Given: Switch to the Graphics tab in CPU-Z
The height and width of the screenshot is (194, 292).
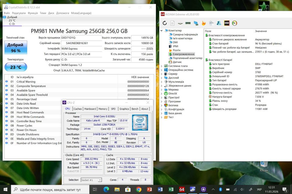Looking at the screenshot, I should [124, 109].
